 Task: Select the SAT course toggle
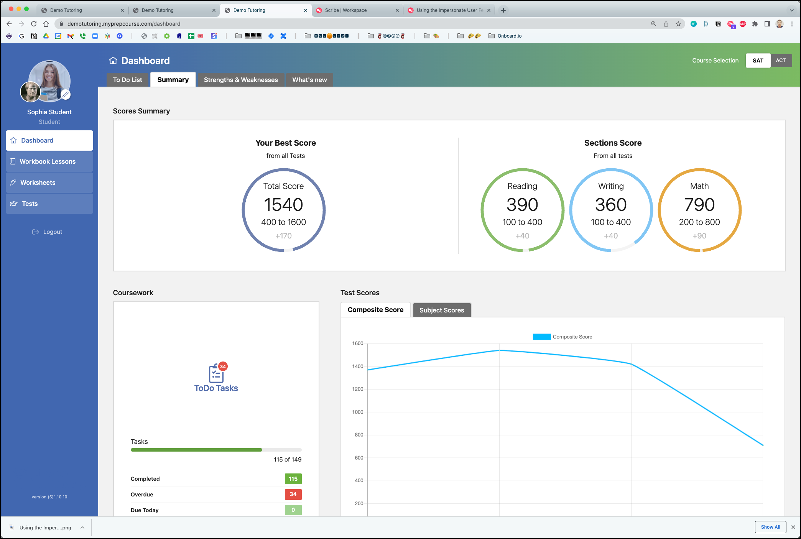758,61
